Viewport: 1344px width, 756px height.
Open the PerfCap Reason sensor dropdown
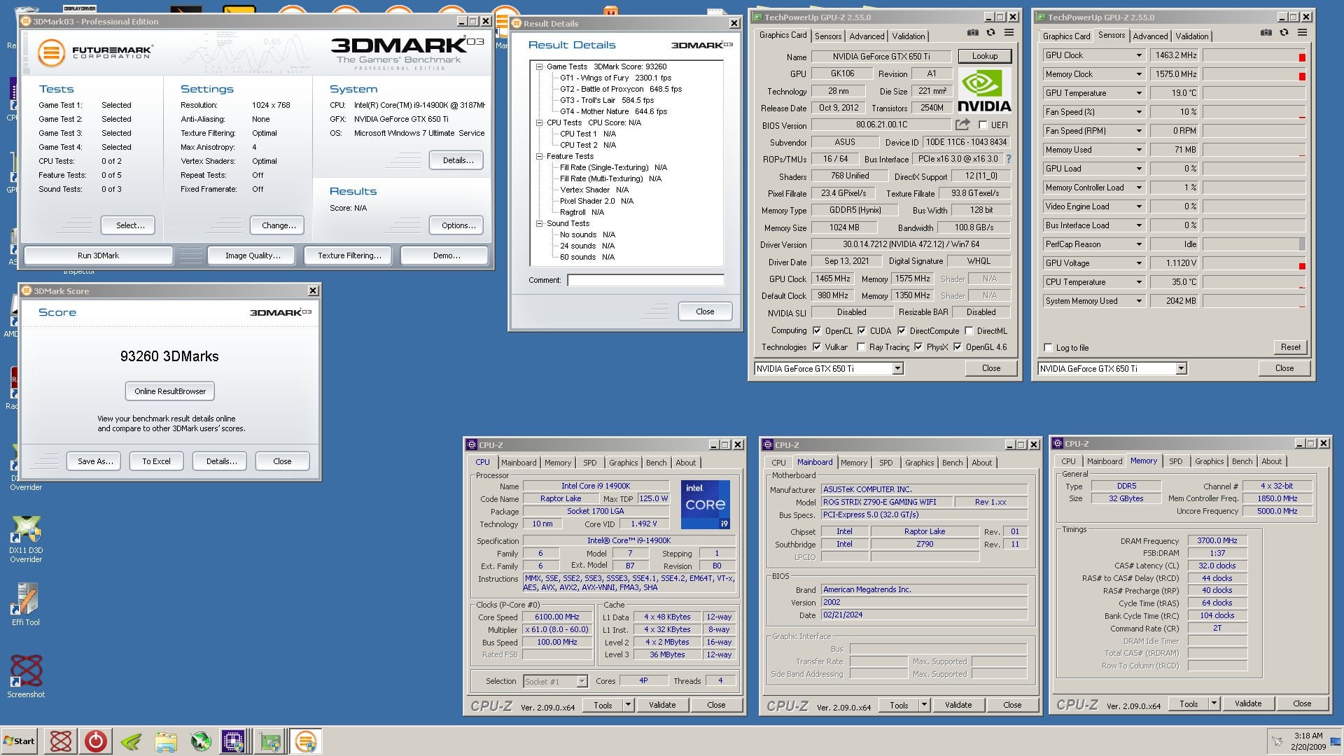(1139, 244)
